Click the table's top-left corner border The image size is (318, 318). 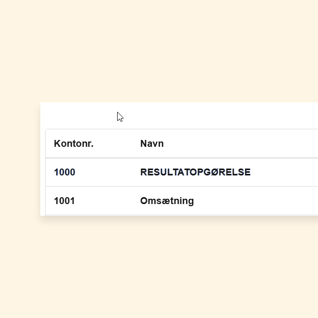pyautogui.click(x=46, y=130)
